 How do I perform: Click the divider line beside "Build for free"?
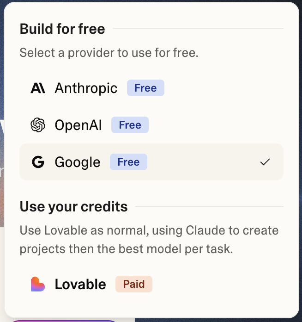pyautogui.click(x=198, y=29)
